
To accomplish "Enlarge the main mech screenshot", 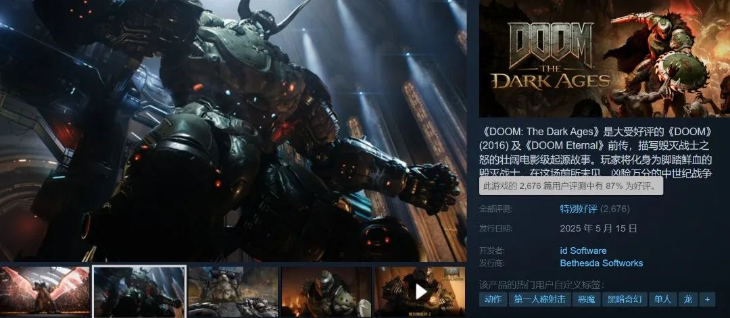I will [x=233, y=130].
